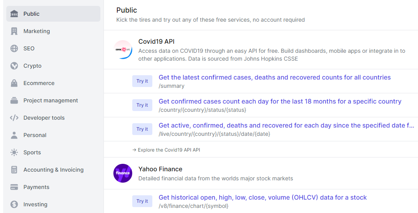This screenshot has width=418, height=213.
Task: Click the Developer tools code brackets icon
Action: coord(14,118)
